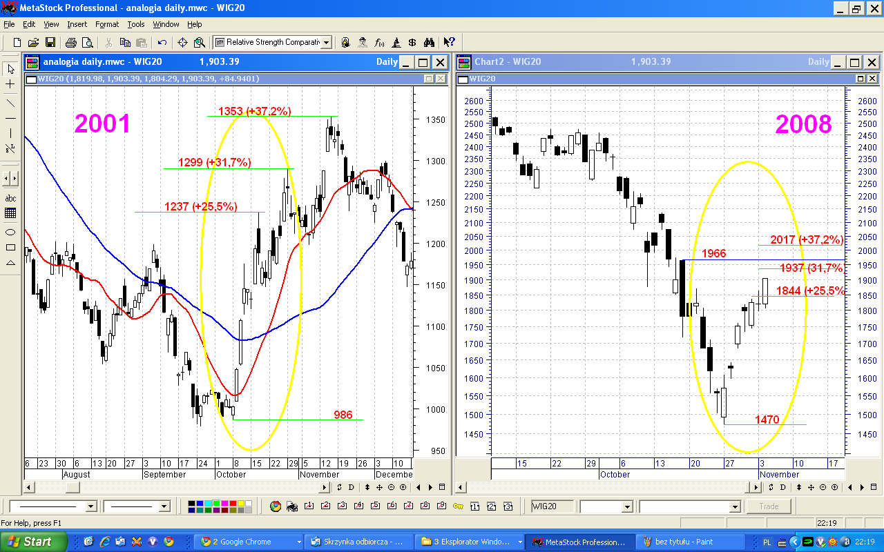
Task: Open the Indicator Builder f(x) icon
Action: [x=379, y=43]
